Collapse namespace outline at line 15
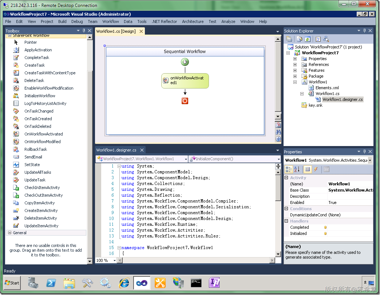This screenshot has height=295, width=380. (x=119, y=248)
